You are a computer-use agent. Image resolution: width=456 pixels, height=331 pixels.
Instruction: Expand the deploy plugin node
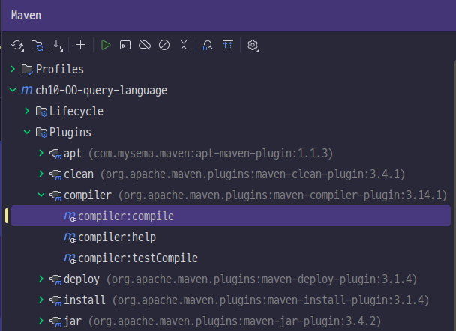(x=41, y=279)
